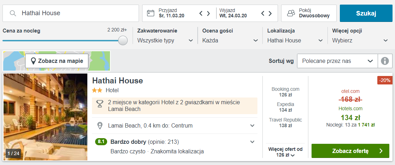Adjust the Cena za nocleg slider handle
Viewport: 395px width, 165px height.
click(123, 40)
